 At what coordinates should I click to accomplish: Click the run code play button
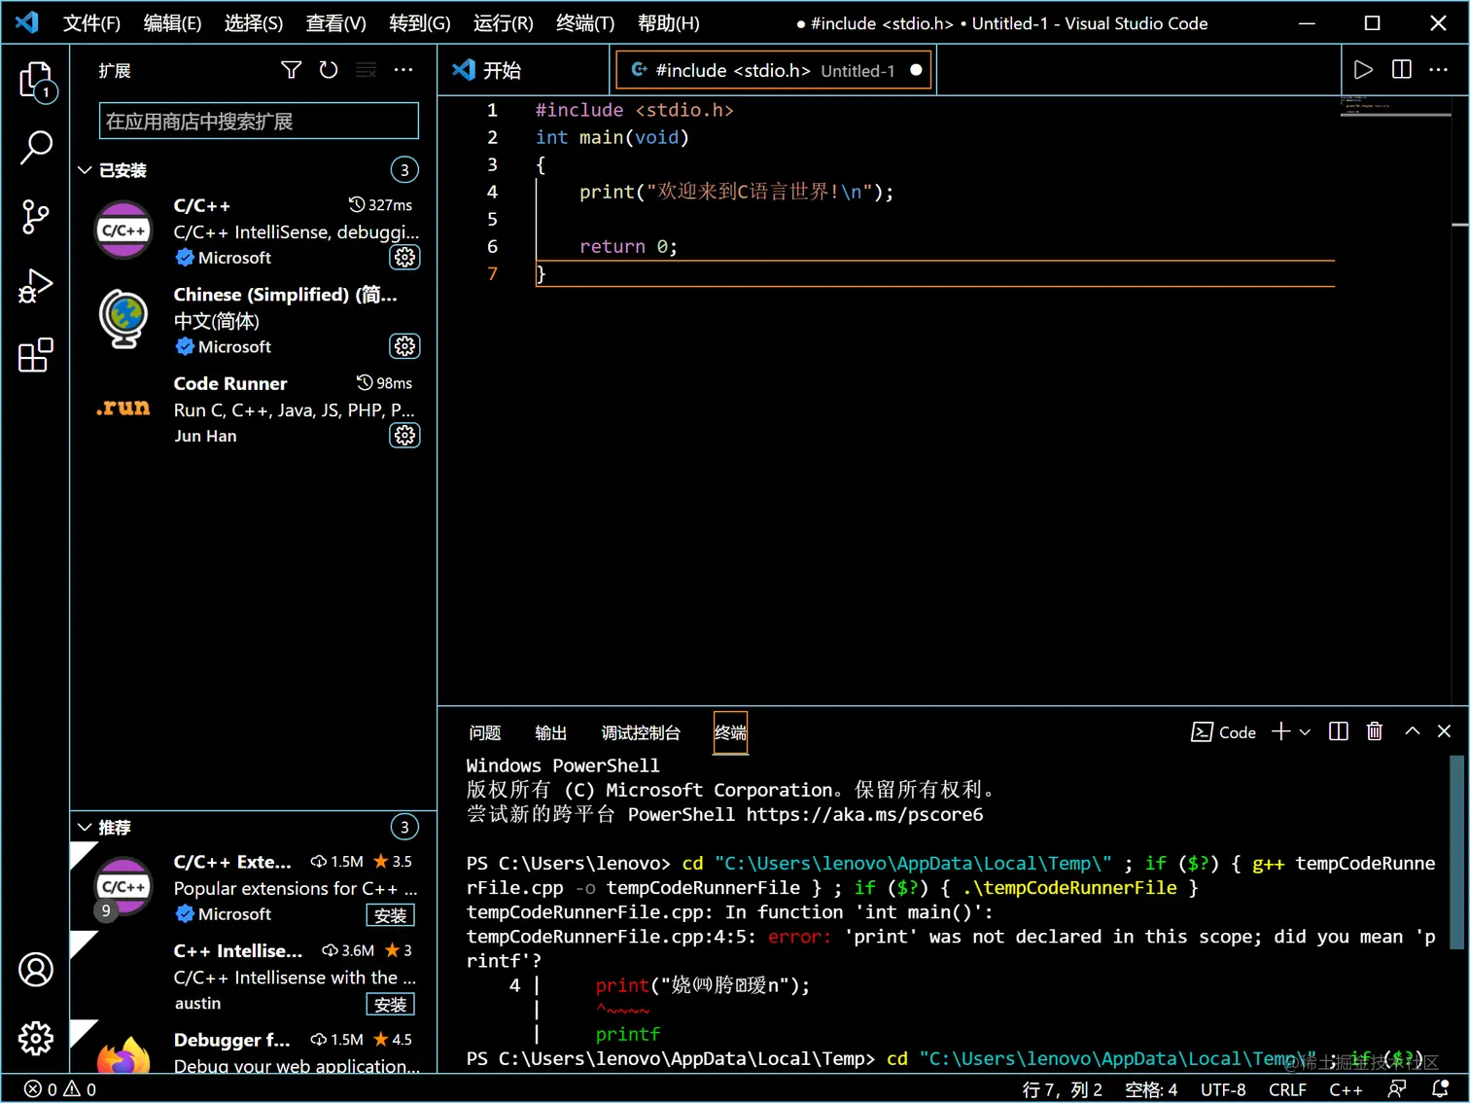(1363, 70)
